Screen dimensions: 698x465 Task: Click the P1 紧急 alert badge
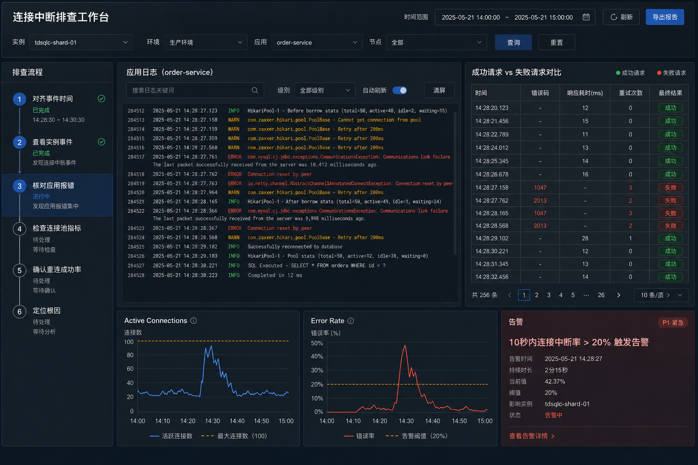pyautogui.click(x=673, y=322)
